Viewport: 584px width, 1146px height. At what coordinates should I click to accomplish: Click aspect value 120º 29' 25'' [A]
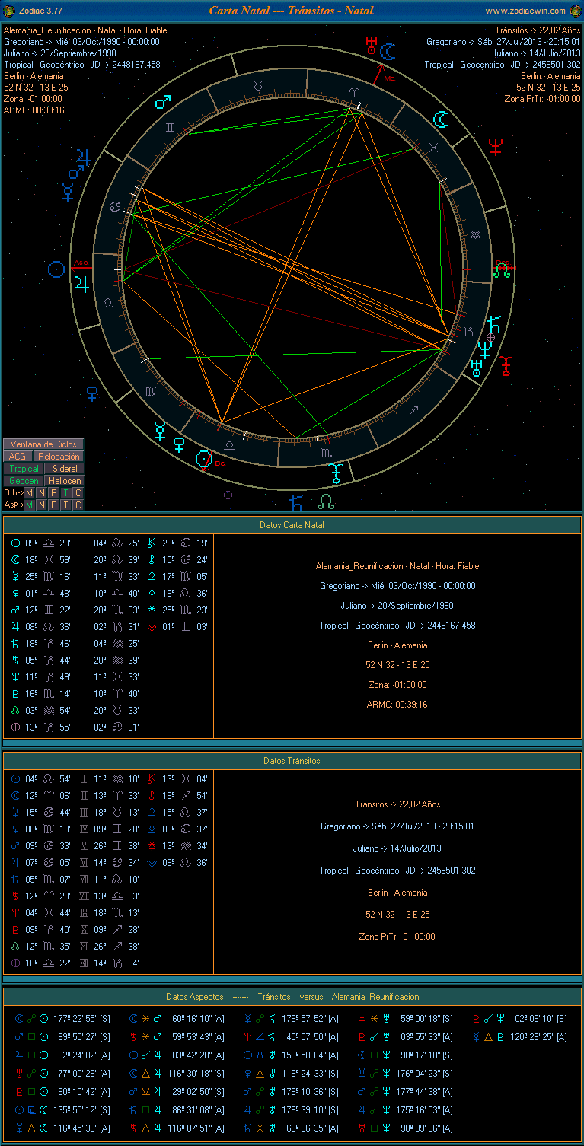tap(538, 1037)
